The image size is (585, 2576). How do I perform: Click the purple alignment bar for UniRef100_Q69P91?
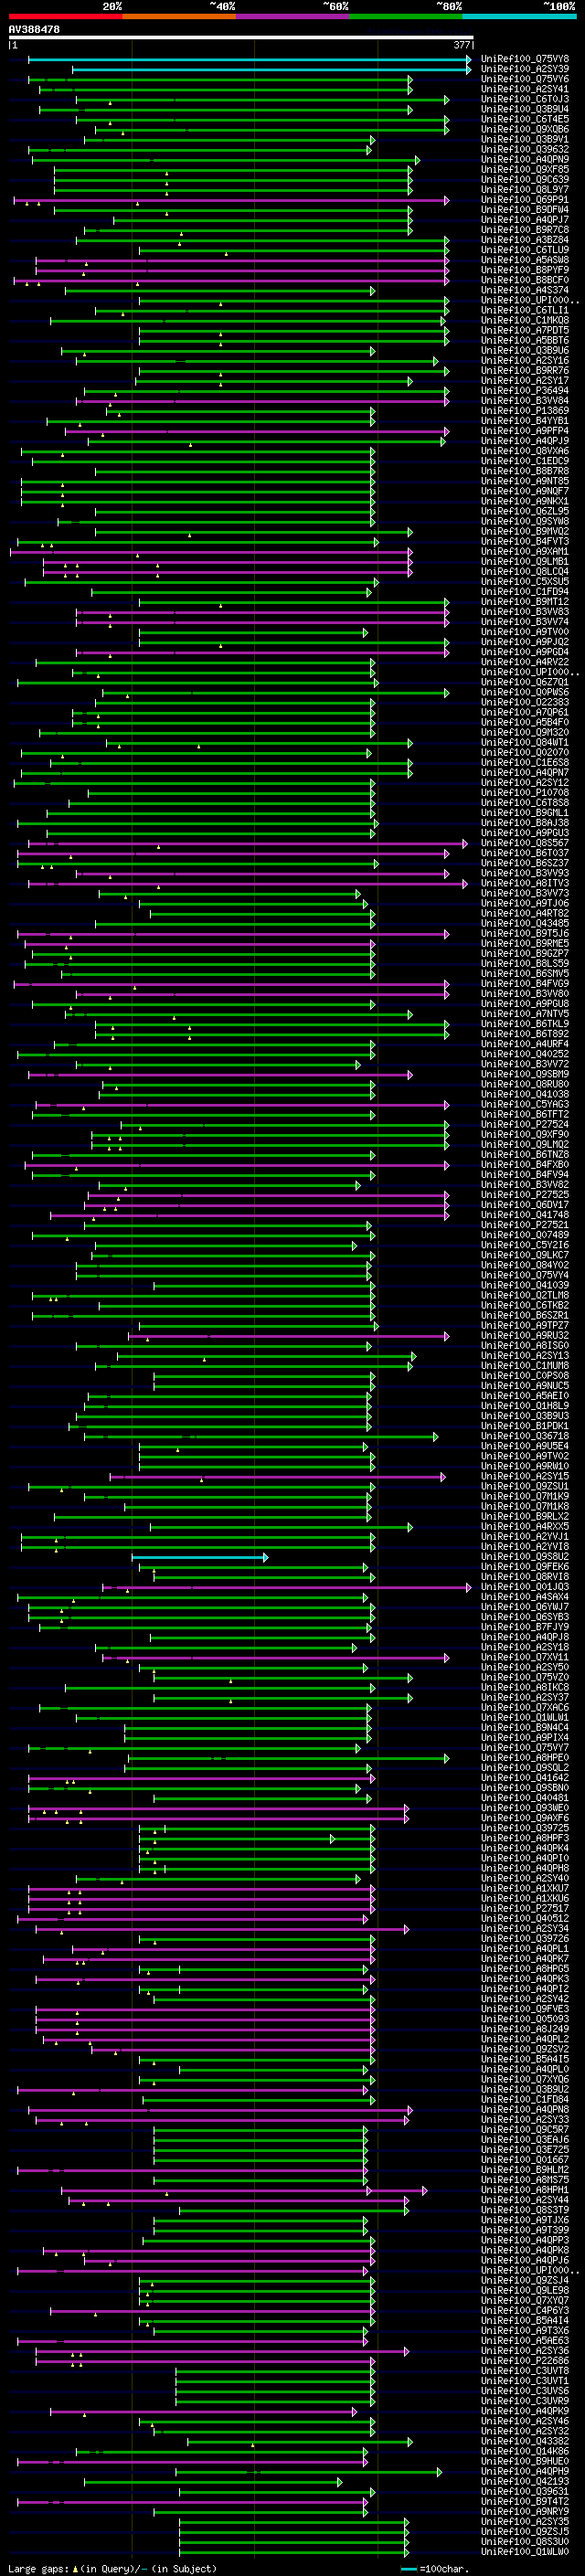click(x=231, y=200)
